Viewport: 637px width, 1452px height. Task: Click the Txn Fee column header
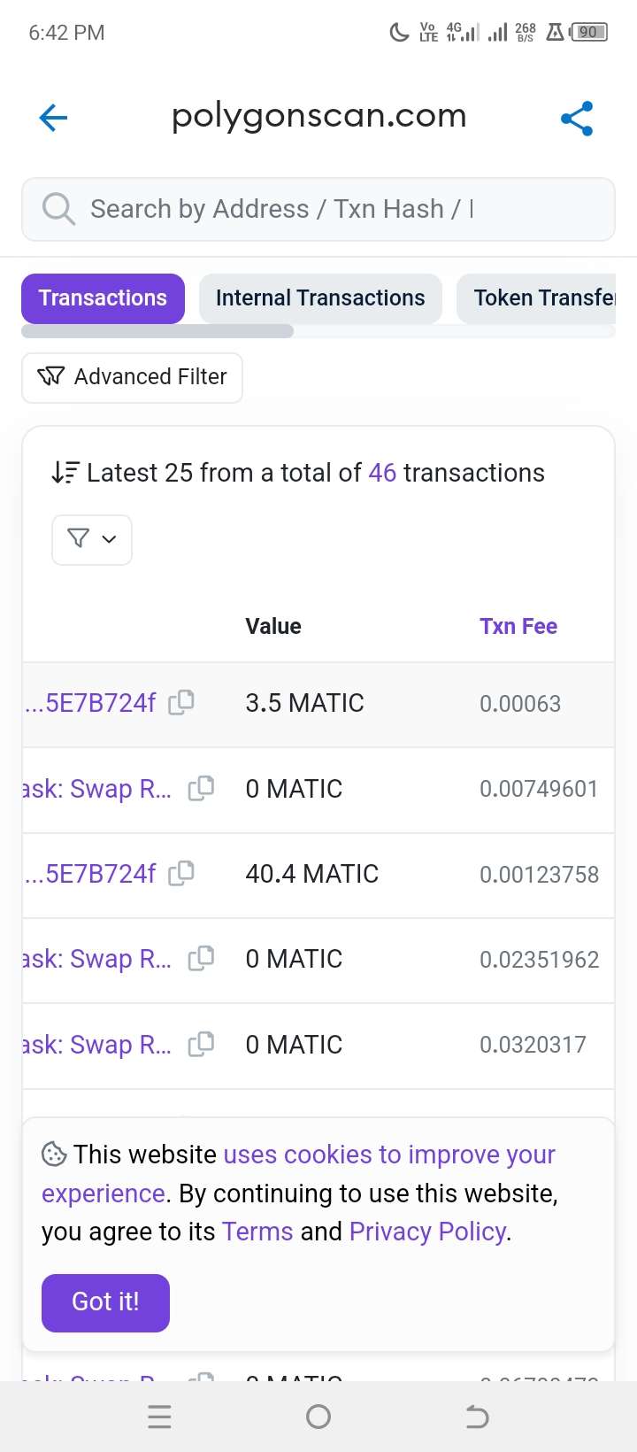(x=518, y=626)
